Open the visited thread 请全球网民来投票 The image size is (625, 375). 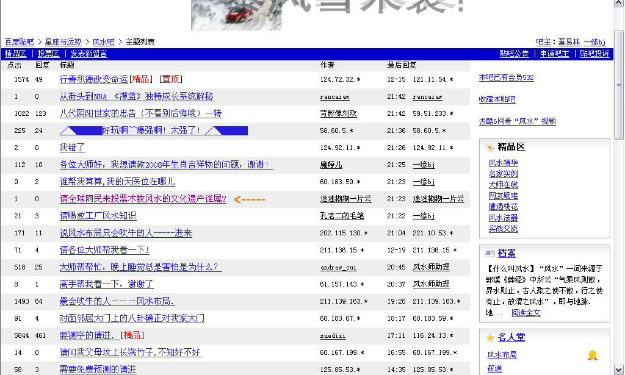click(142, 199)
